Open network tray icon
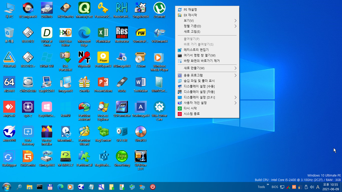Screen dimensions: 342x192 point(282,187)
